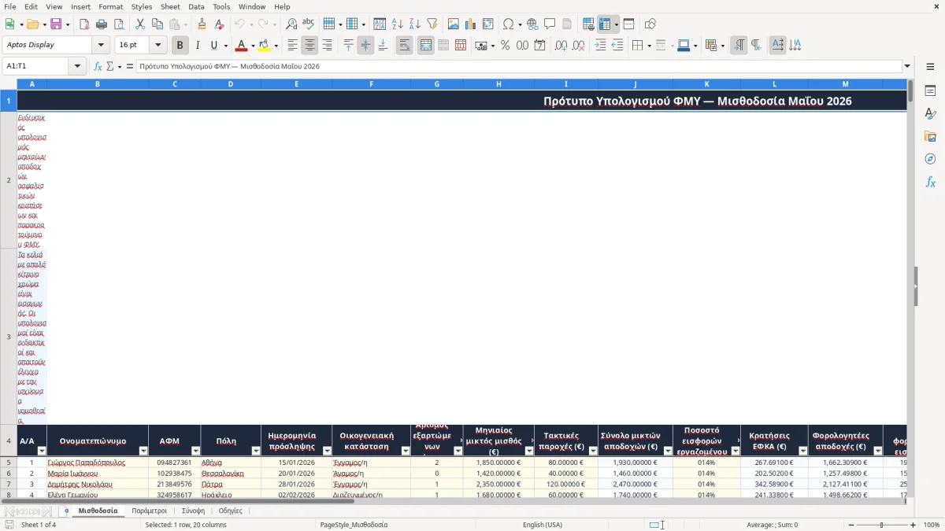Open the Font Size dropdown
945x531 pixels.
coord(157,45)
